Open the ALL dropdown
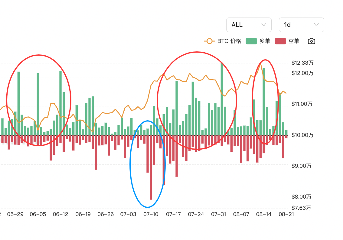The width and height of the screenshot is (343, 240). [249, 25]
